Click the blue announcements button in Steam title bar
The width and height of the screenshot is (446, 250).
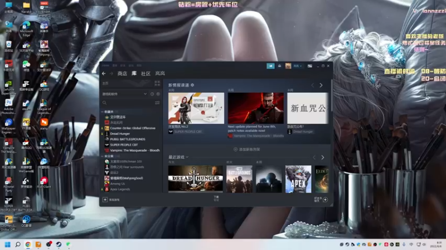coord(270,66)
